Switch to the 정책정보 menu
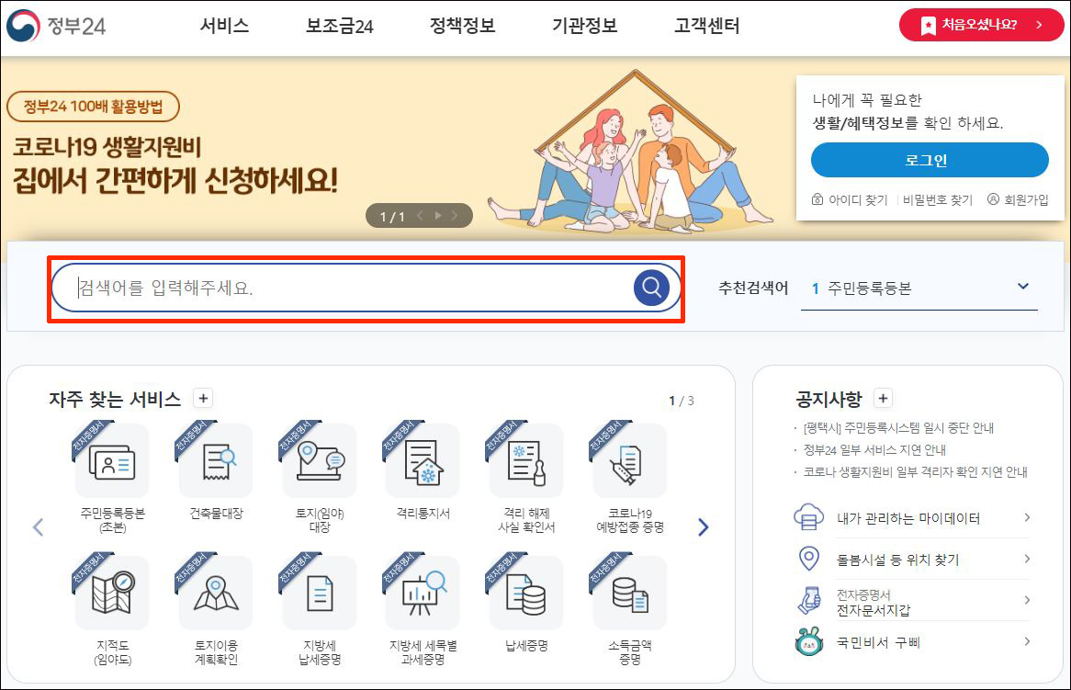Image resolution: width=1071 pixels, height=690 pixels. pos(460,27)
